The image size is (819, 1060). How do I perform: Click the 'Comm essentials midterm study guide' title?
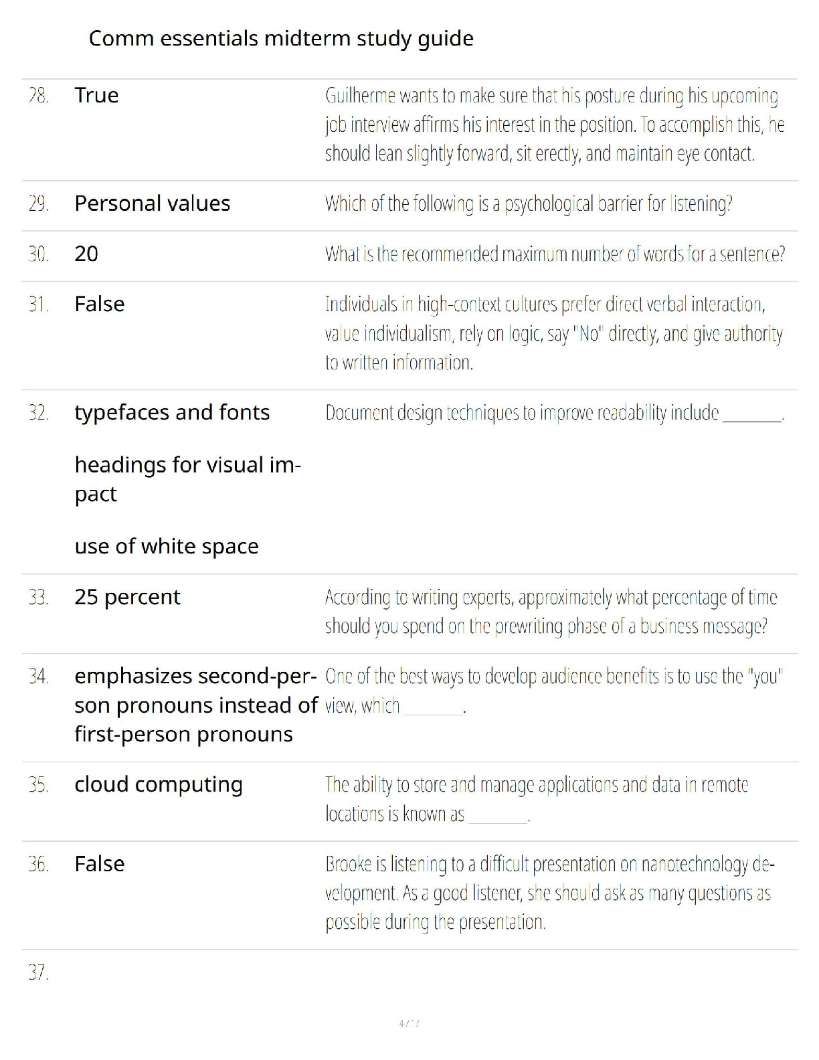click(x=281, y=39)
